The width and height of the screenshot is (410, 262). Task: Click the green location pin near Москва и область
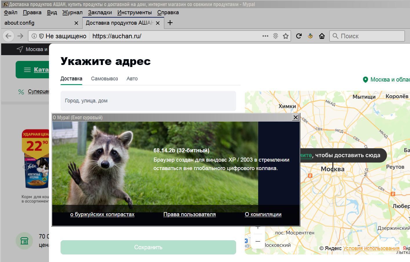click(365, 79)
